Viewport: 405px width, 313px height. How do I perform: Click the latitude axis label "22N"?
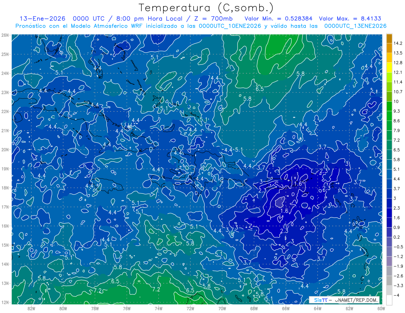tap(5, 111)
